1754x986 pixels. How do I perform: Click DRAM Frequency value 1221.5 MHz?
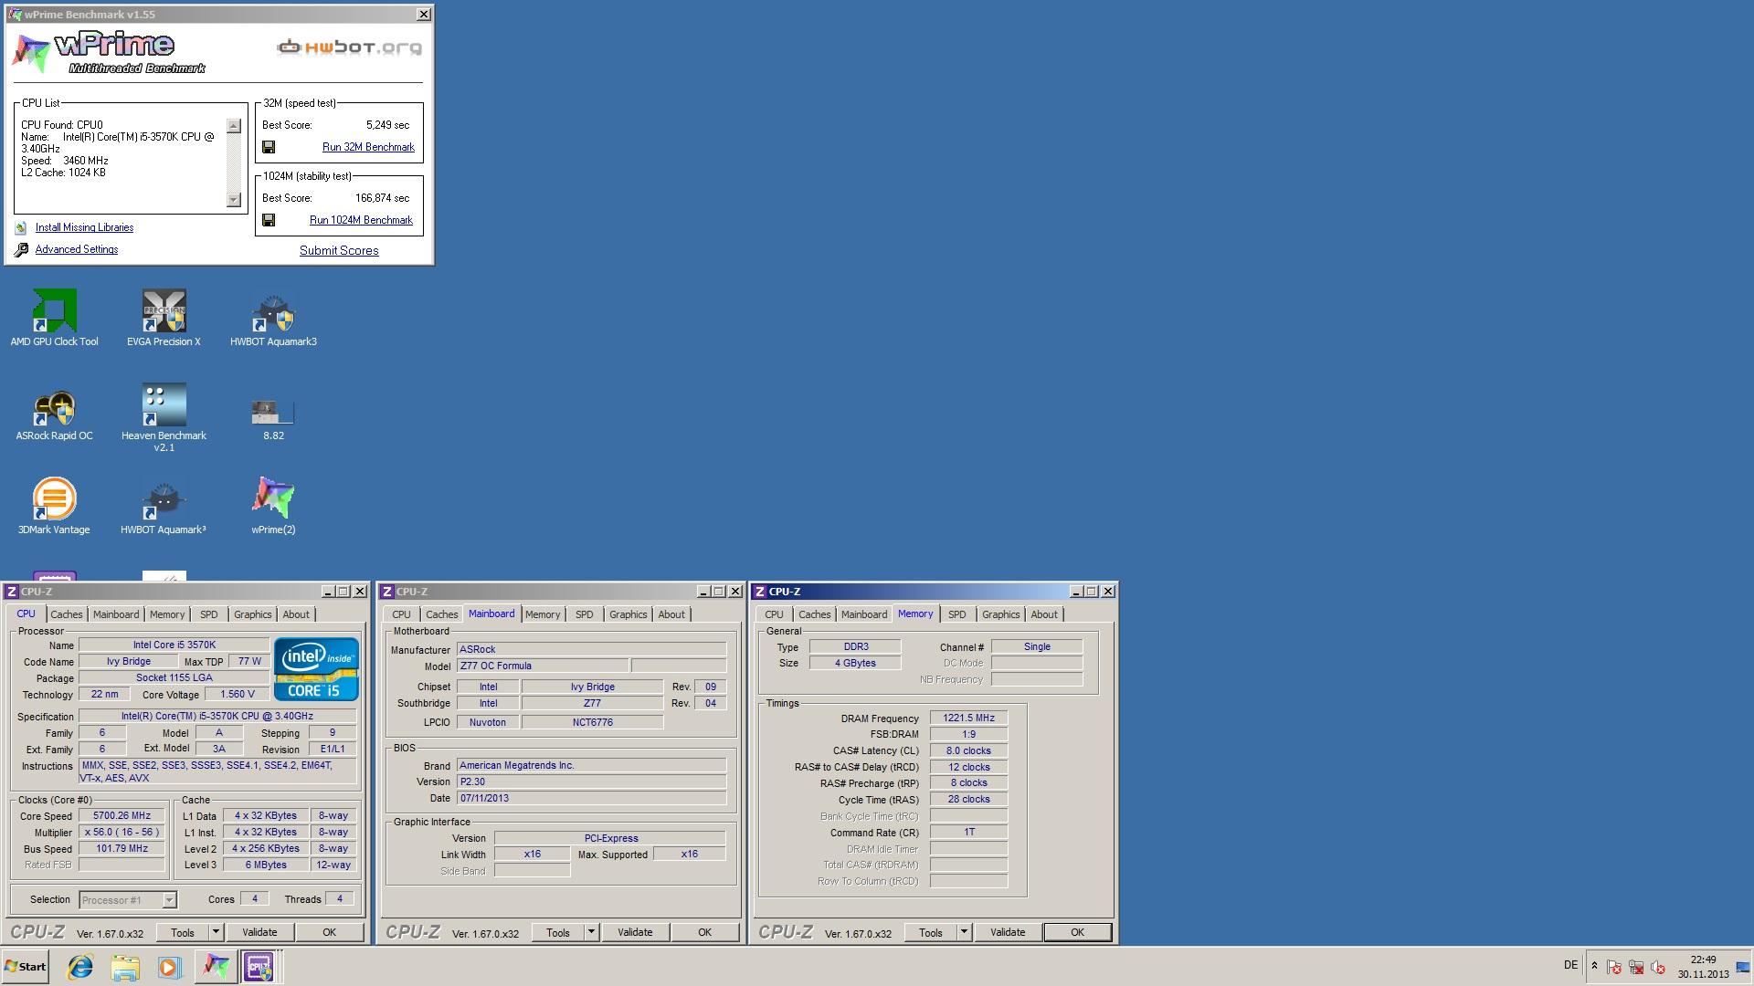[968, 719]
